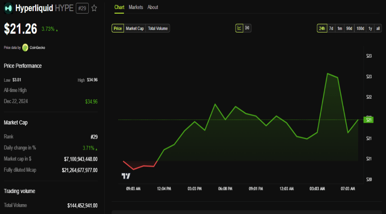386x214 pixels.
Task: Open the About tab
Action: [x=153, y=7]
